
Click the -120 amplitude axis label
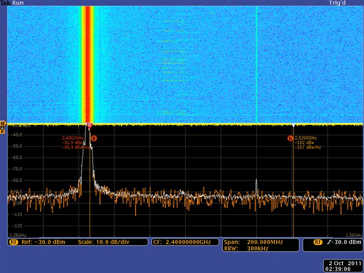pyautogui.click(x=16, y=226)
